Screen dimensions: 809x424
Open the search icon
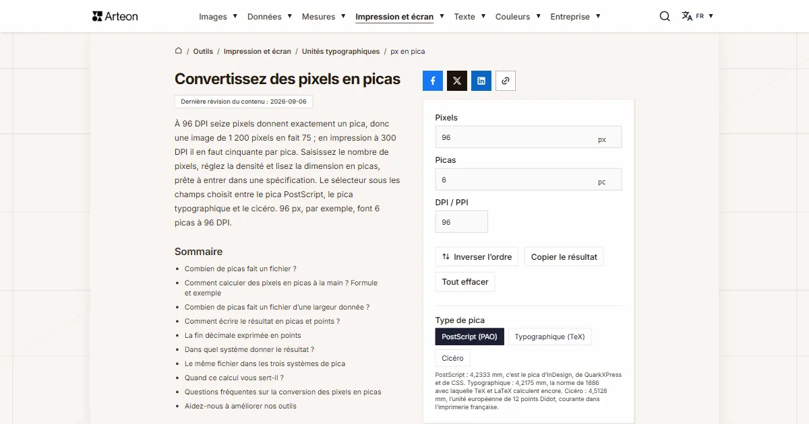point(665,16)
